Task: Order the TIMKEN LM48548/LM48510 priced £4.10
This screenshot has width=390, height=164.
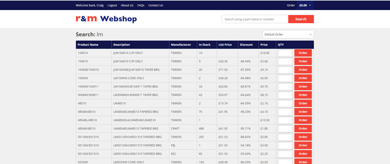Action: (303, 112)
